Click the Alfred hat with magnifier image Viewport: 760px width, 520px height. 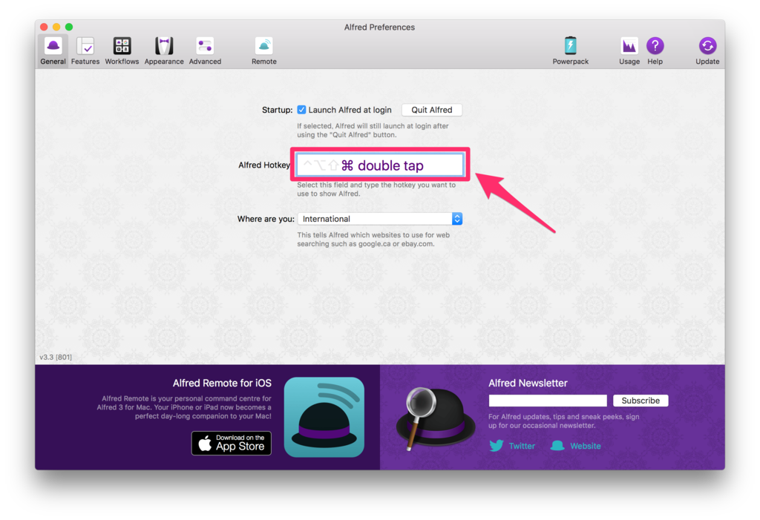pos(435,418)
